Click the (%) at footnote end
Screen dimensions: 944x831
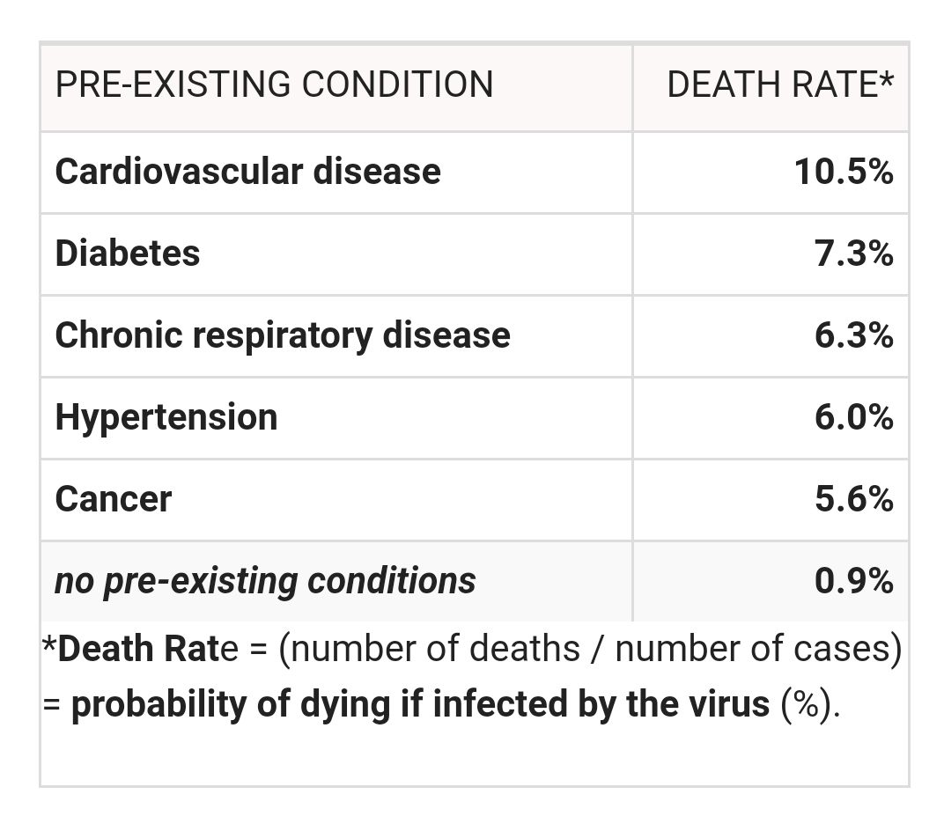click(x=805, y=706)
